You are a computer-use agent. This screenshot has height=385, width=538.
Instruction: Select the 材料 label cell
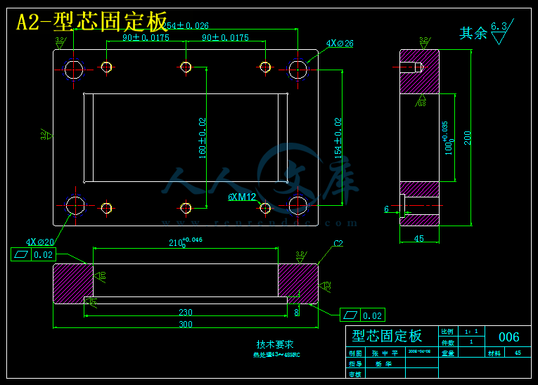(x=494, y=353)
